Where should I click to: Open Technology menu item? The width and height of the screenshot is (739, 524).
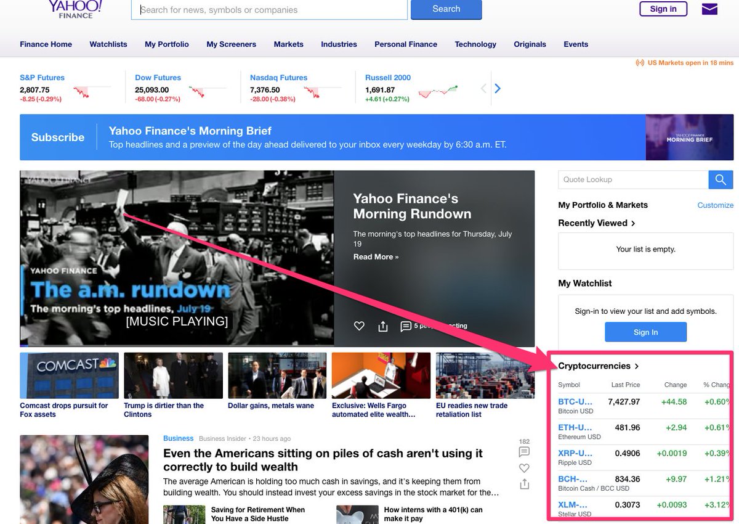pyautogui.click(x=475, y=44)
